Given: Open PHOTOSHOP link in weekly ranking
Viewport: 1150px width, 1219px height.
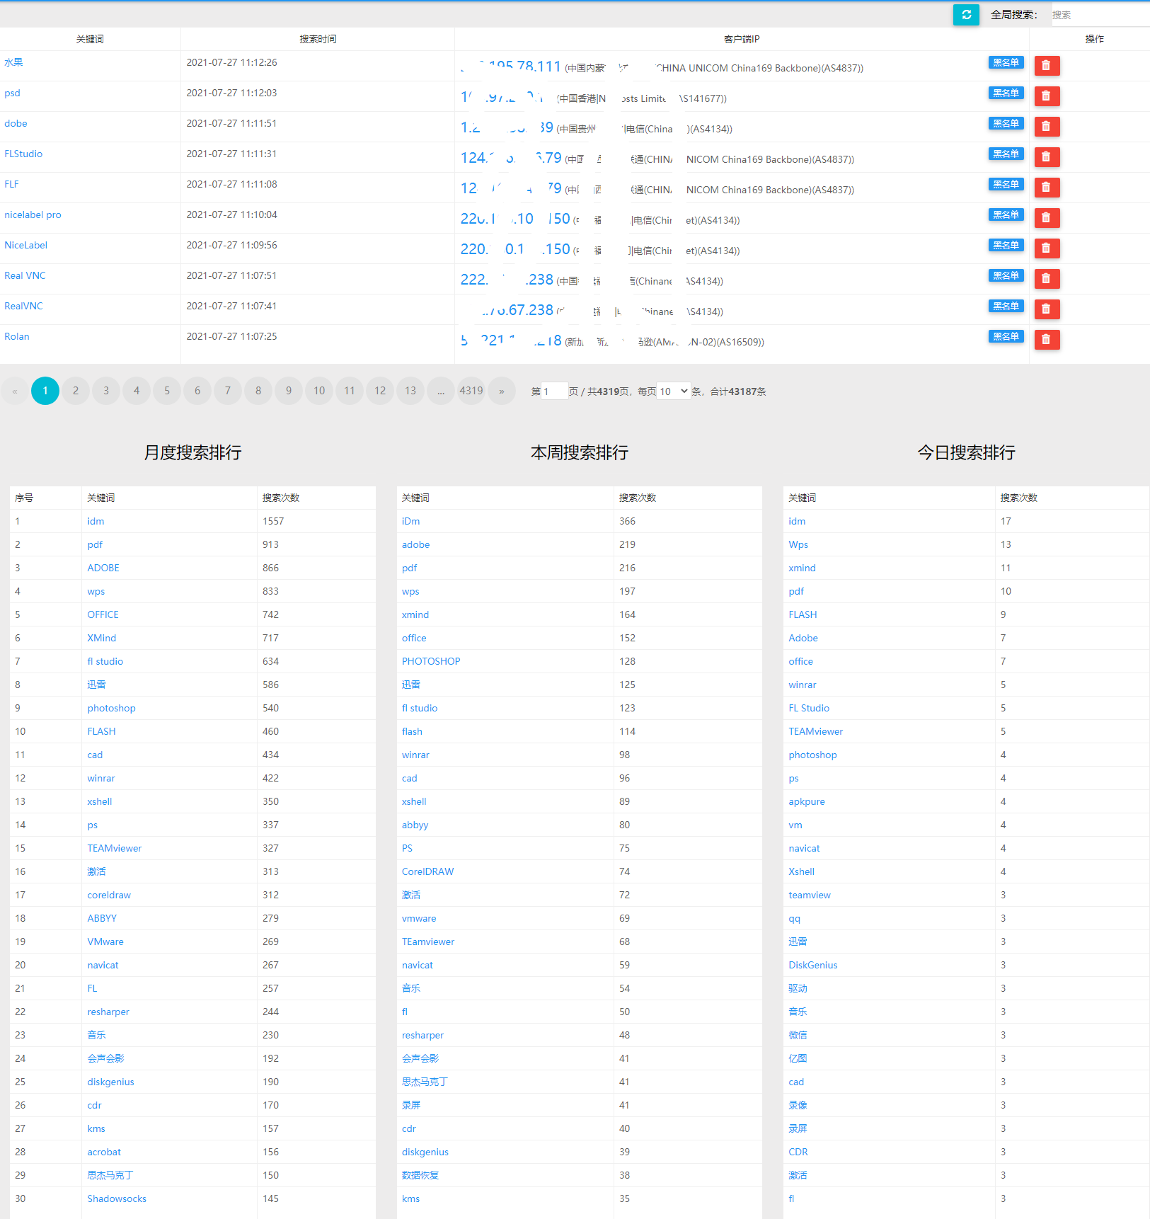Looking at the screenshot, I should pyautogui.click(x=430, y=662).
